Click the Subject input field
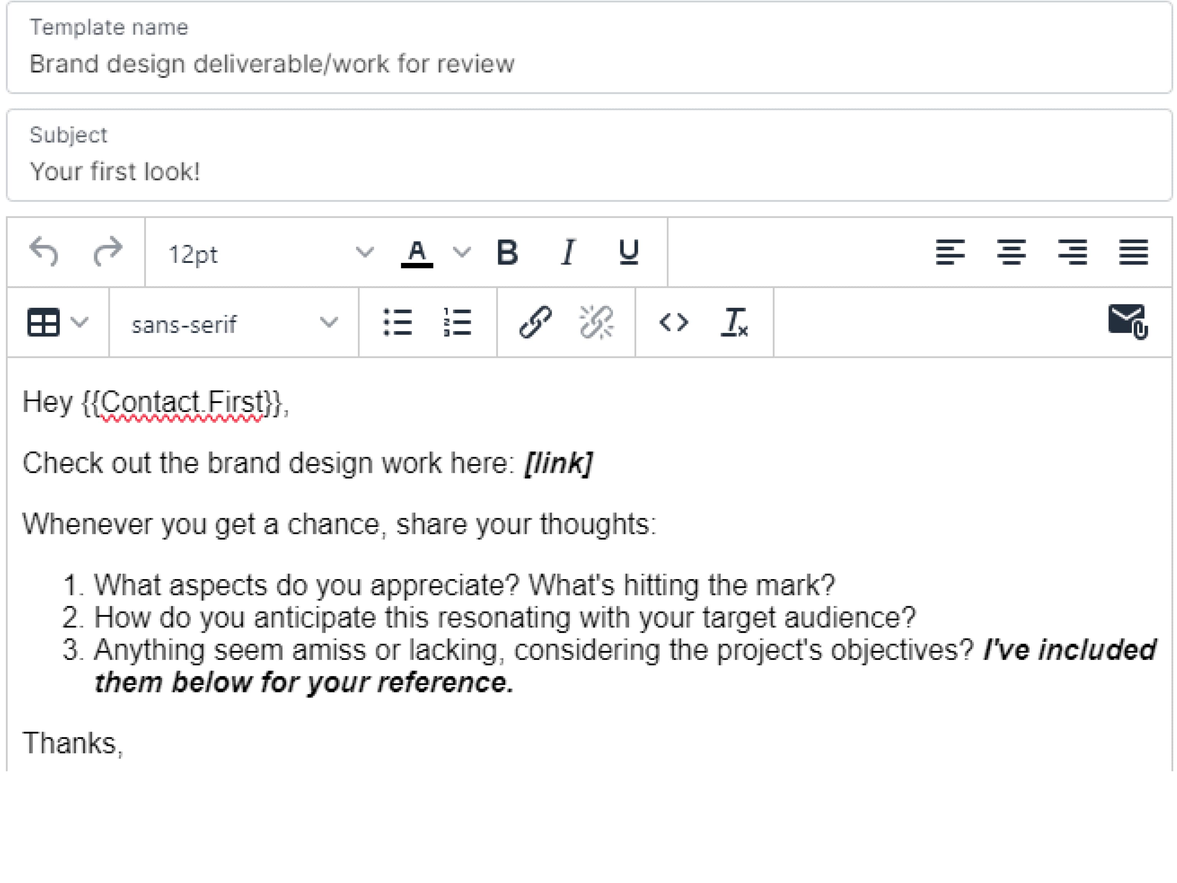Screen dimensions: 1177x883 click(588, 171)
